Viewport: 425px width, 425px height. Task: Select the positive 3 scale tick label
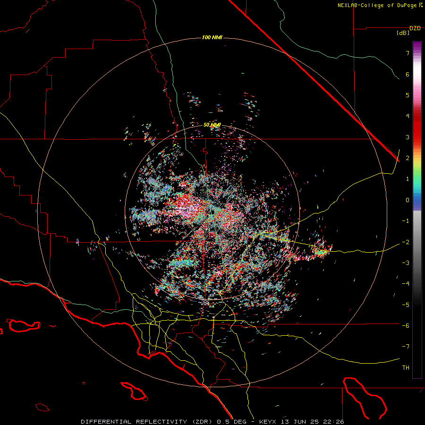click(x=408, y=137)
